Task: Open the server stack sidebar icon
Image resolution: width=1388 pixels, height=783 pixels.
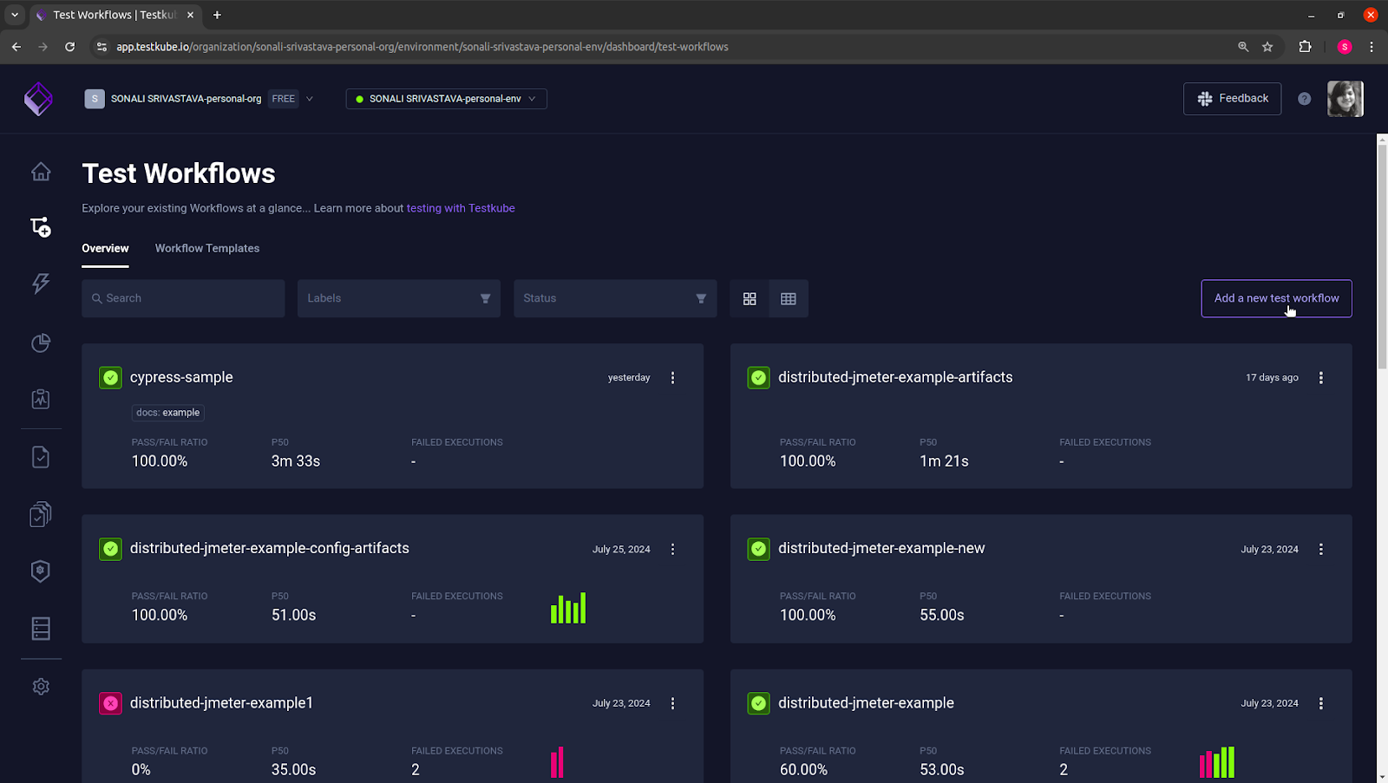Action: [x=41, y=629]
